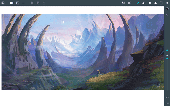Select the cyan Brush tool

[x=138, y=3]
